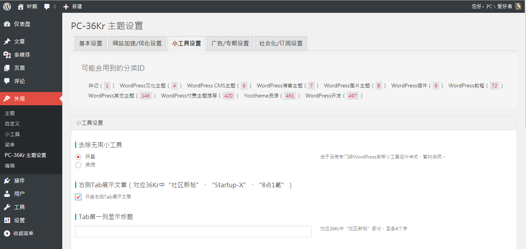This screenshot has width=526, height=249.
Task: Open the 仪表盘 dashboard icon
Action: click(7, 24)
